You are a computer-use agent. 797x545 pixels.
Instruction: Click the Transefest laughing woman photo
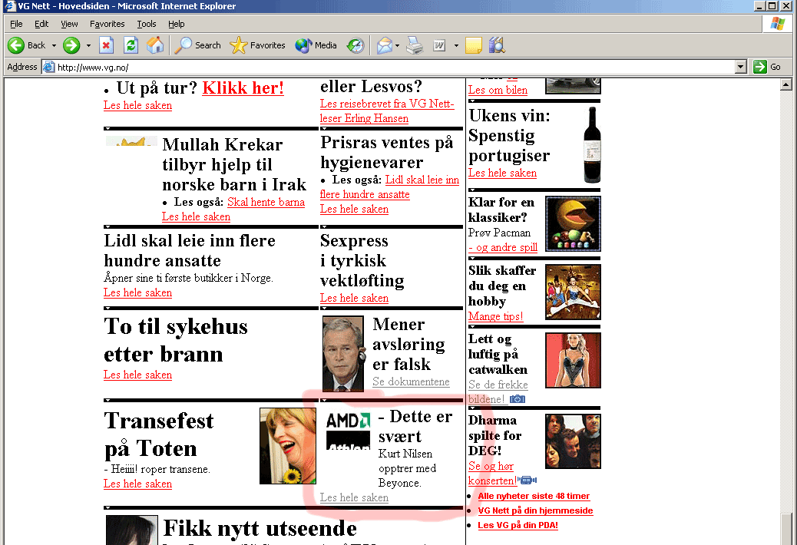point(288,445)
